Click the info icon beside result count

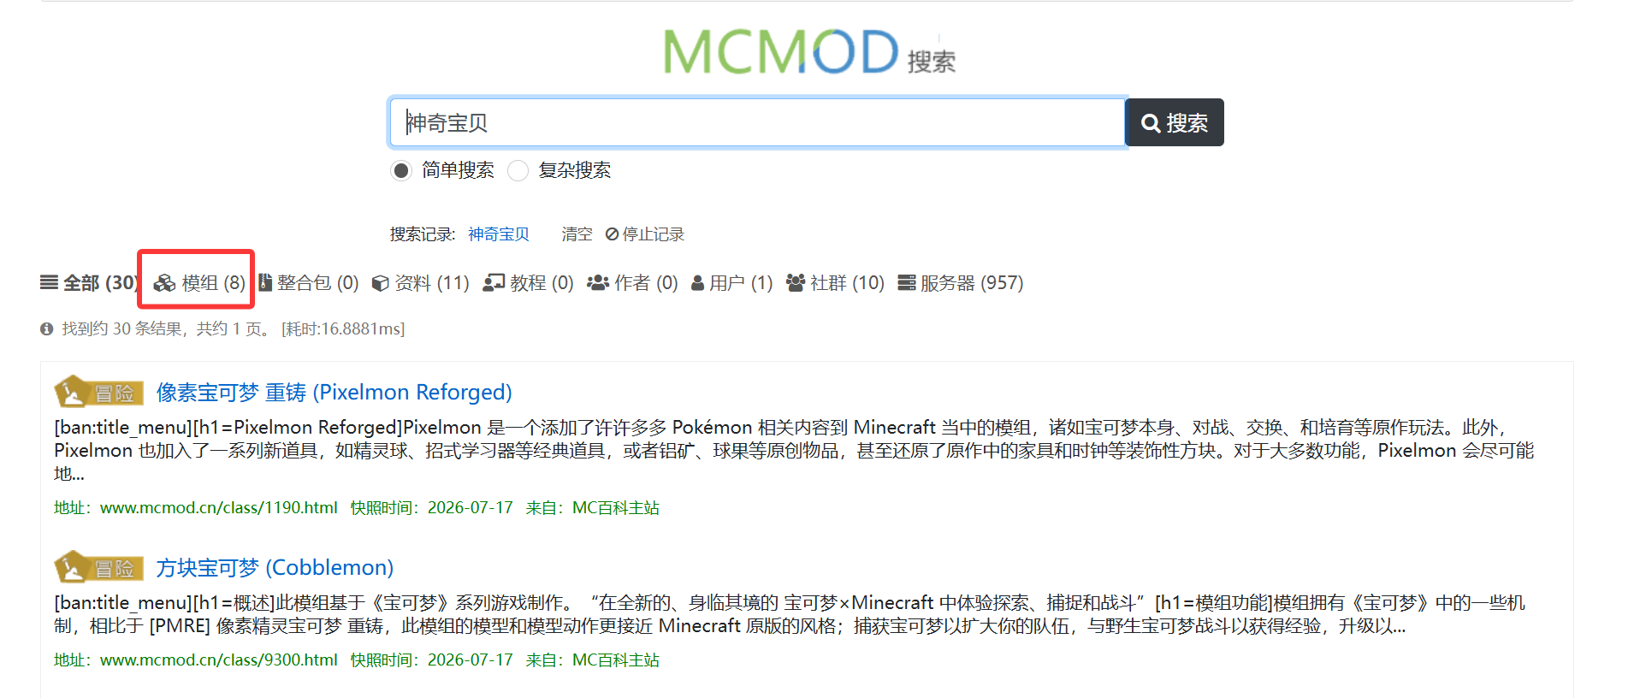pos(46,329)
